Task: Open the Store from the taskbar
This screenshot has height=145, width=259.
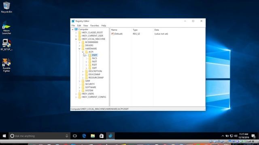Action: (102, 136)
